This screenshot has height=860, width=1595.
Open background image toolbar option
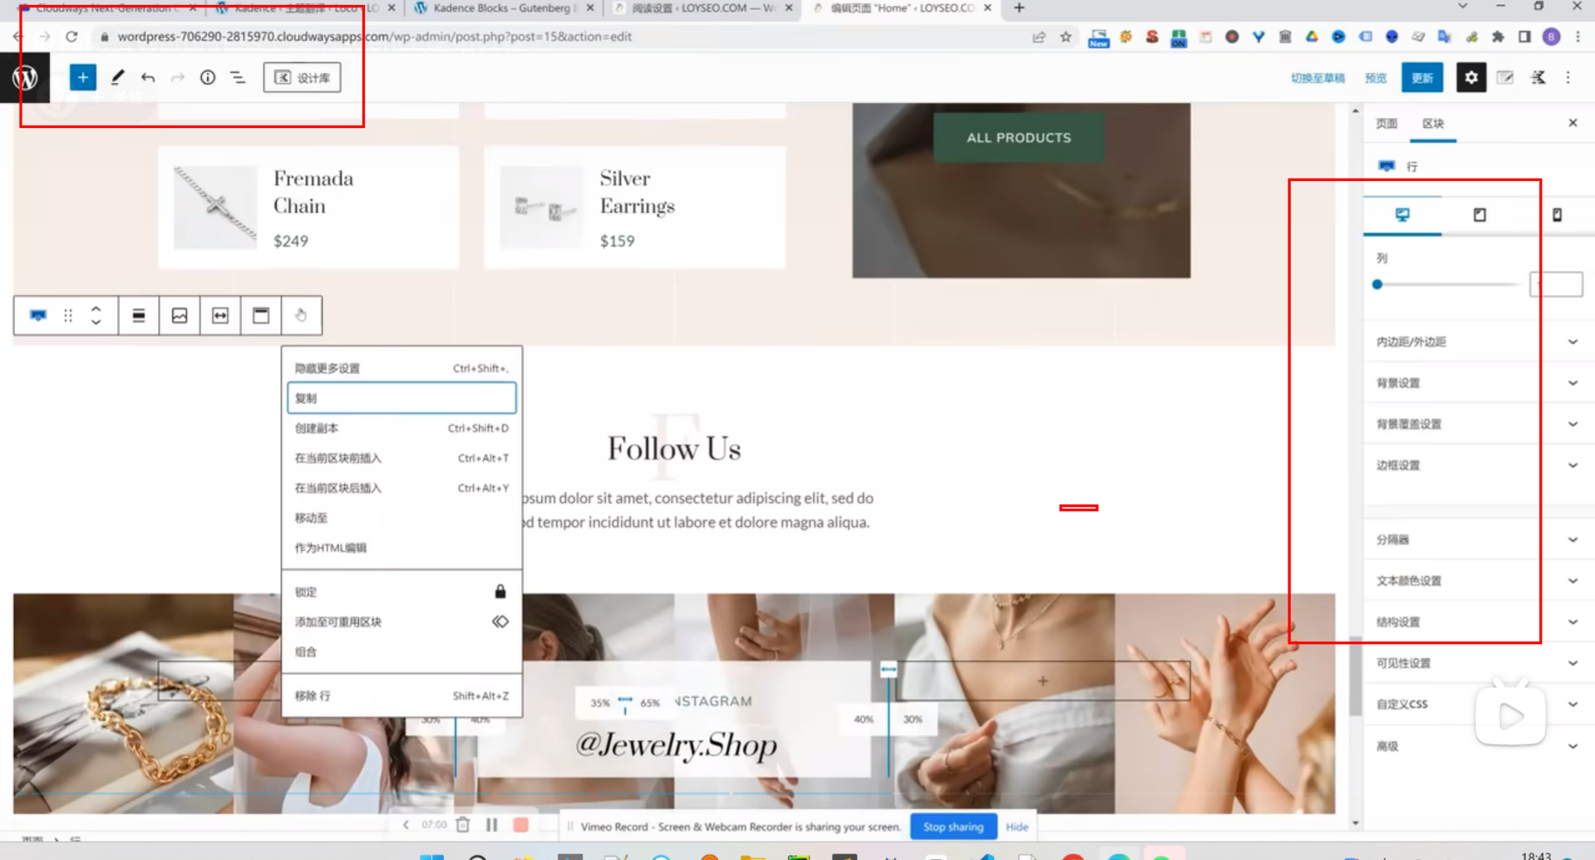[x=180, y=315]
